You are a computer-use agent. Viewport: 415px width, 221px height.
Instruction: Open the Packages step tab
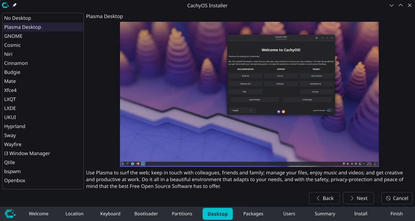point(253,214)
